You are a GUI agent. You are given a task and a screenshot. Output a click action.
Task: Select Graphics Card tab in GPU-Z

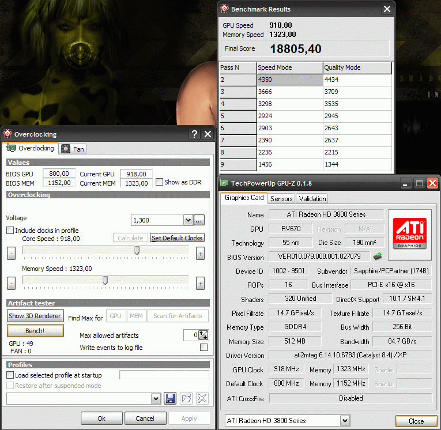click(x=244, y=198)
